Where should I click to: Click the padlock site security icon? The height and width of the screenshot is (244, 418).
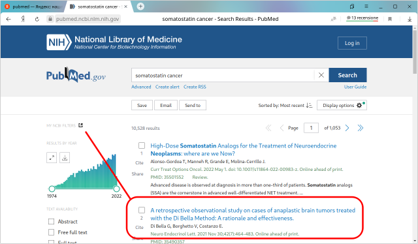tap(50, 19)
